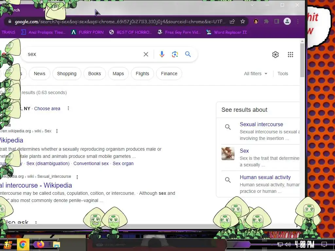Open the Human sexual activity suggestion

click(265, 177)
